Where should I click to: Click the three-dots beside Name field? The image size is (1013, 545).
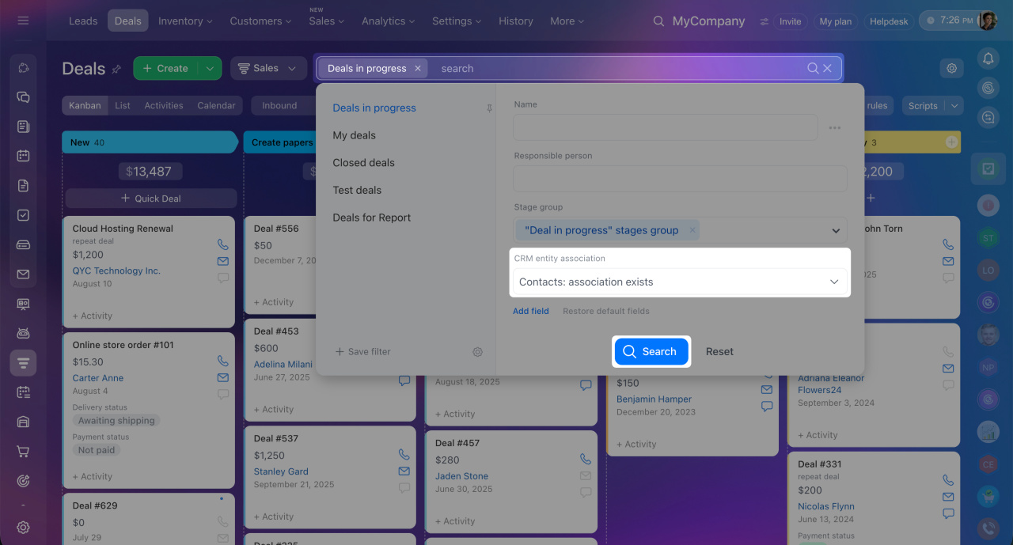tap(834, 127)
